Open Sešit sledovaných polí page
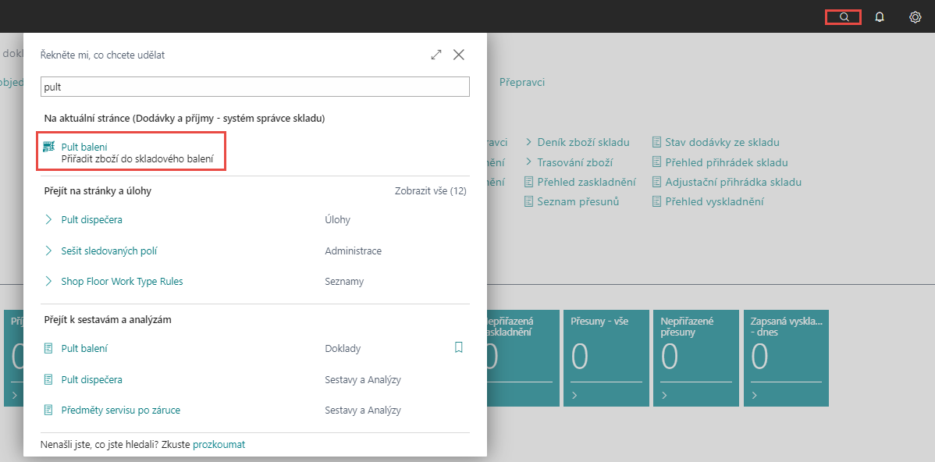The image size is (935, 462). [109, 251]
